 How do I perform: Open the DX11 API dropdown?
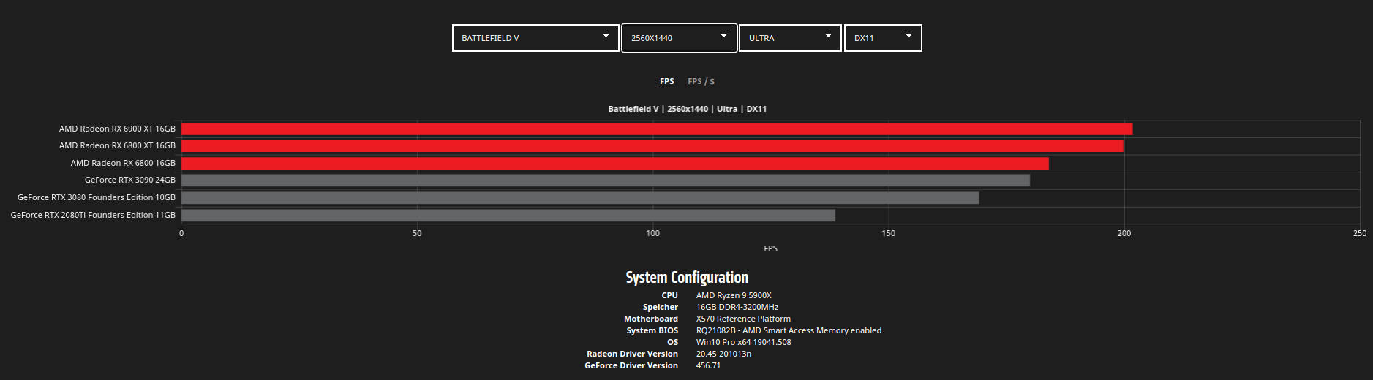[883, 38]
